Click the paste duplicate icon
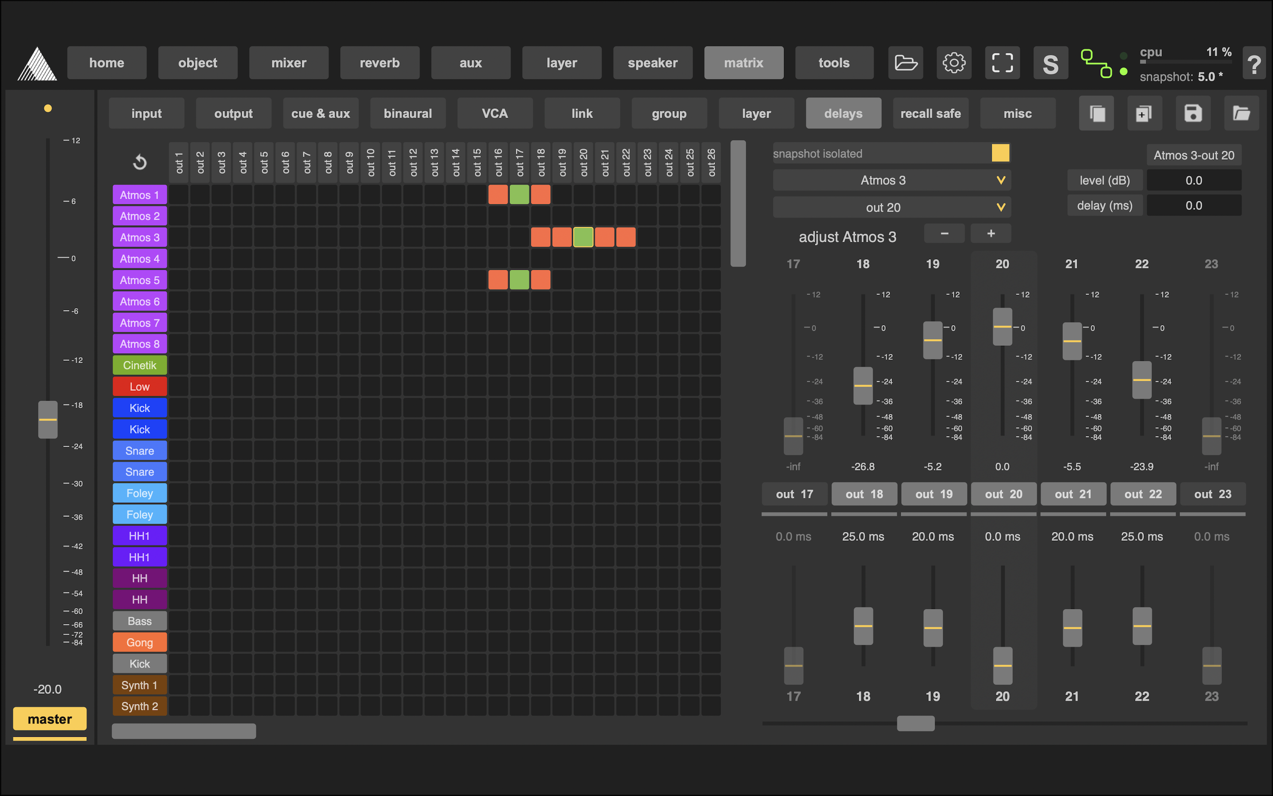 [1145, 113]
